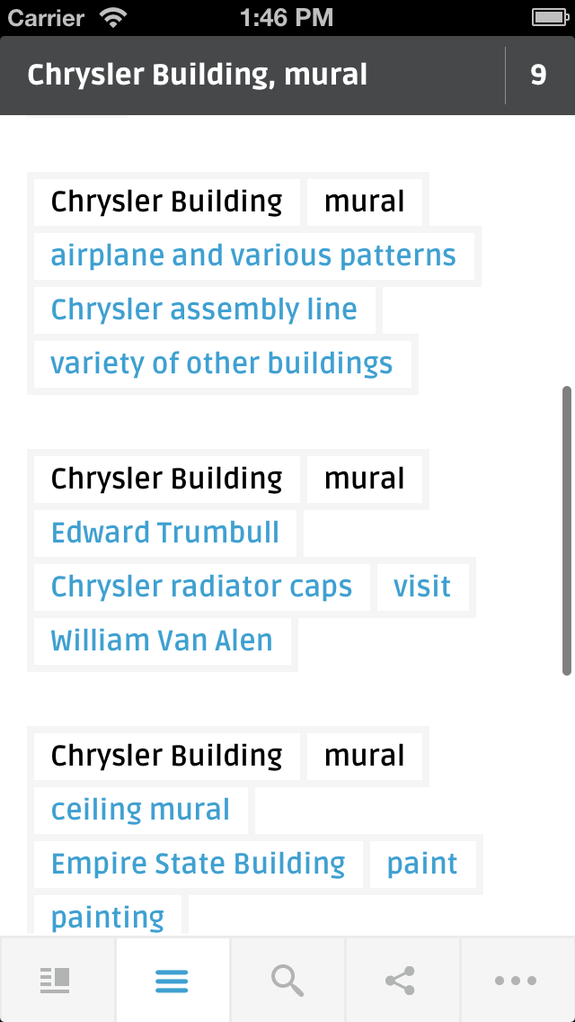The height and width of the screenshot is (1022, 575).
Task: Tap the paint tag
Action: (x=422, y=864)
